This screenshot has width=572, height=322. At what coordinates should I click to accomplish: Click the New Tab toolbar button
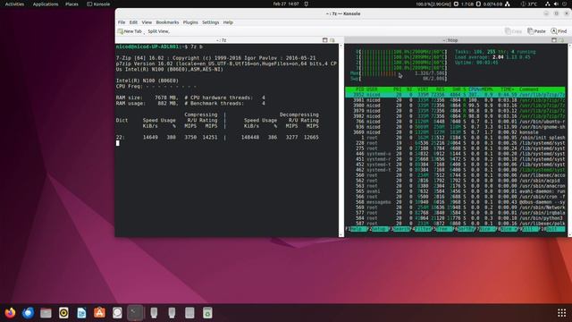(130, 31)
